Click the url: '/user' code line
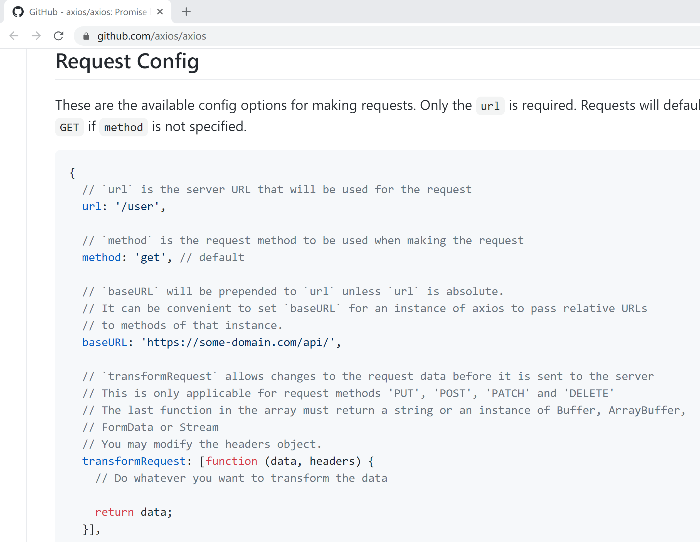 pos(124,206)
